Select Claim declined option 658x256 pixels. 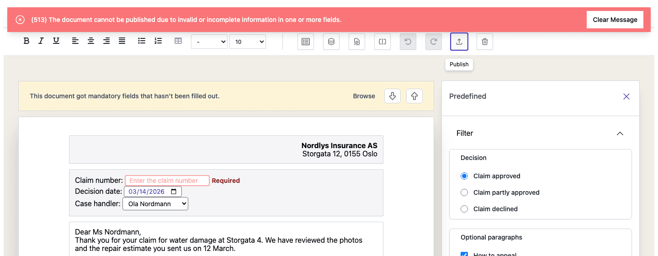pos(464,209)
